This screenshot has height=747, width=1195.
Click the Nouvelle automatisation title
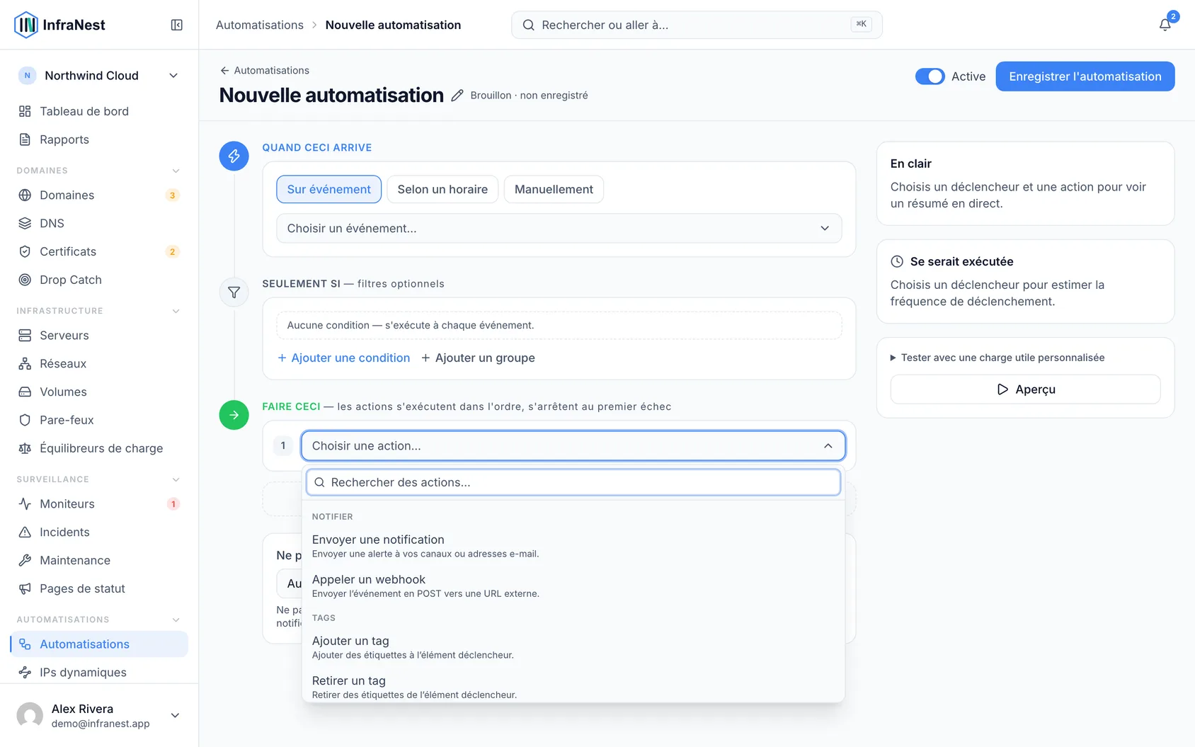point(331,96)
